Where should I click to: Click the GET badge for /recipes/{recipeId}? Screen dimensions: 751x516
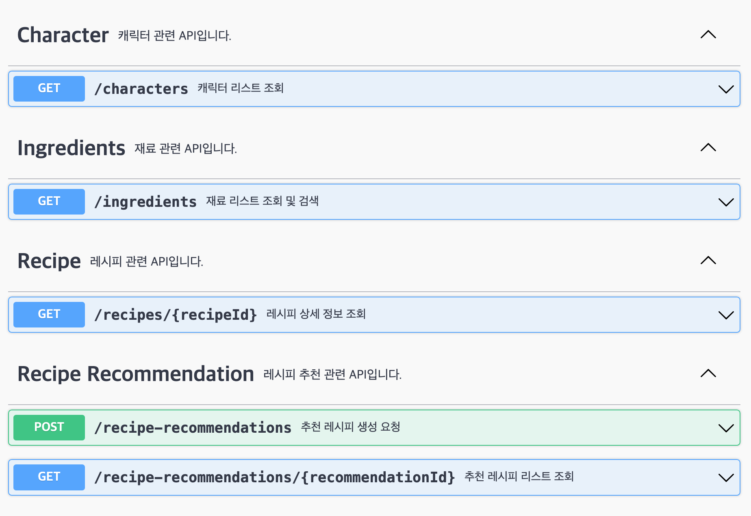coord(49,314)
